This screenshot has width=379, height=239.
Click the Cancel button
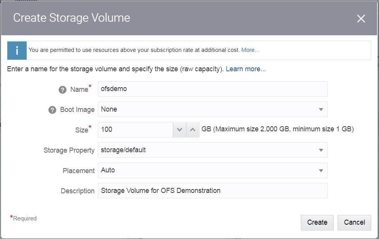354,222
